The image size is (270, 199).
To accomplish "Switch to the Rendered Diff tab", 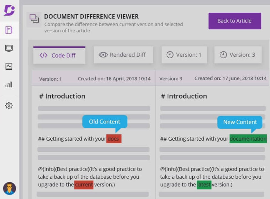I will 123,55.
